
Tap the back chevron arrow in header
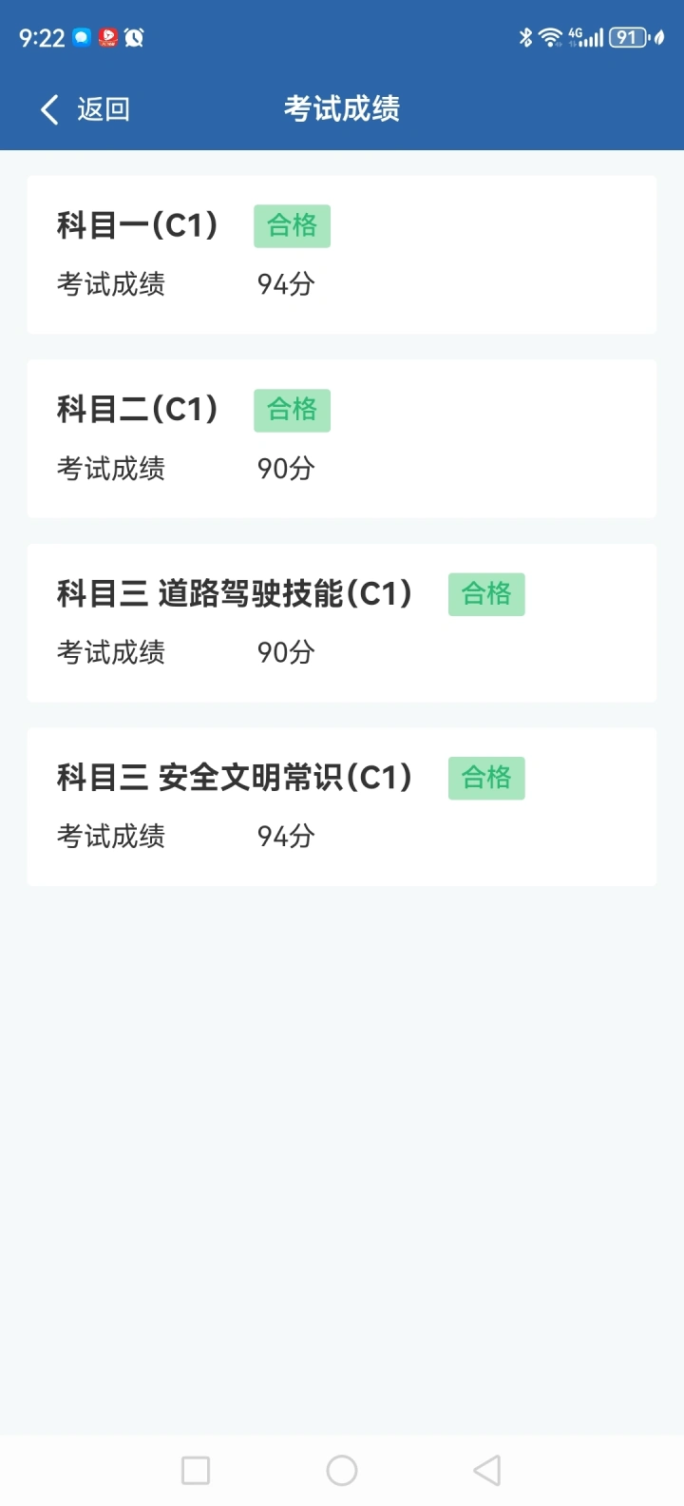(x=49, y=109)
